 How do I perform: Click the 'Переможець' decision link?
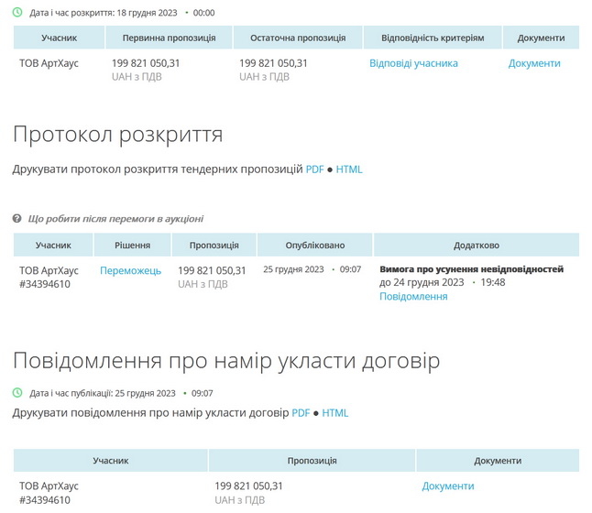coord(130,270)
